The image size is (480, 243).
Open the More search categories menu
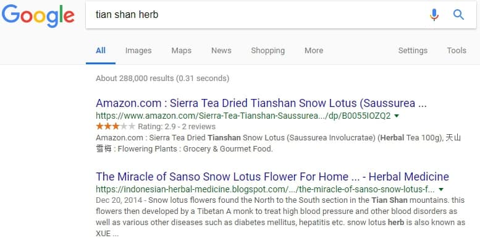click(314, 51)
